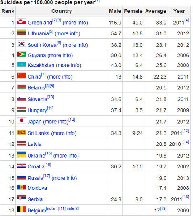Click the Hungary flag icon
The image size is (193, 216).
pos(21,109)
